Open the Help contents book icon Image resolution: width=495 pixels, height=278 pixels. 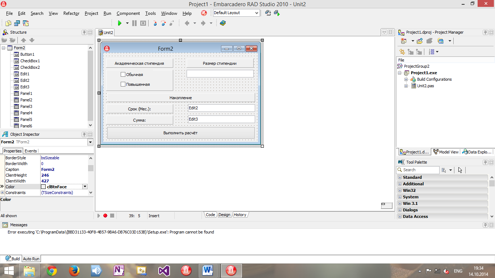222,23
